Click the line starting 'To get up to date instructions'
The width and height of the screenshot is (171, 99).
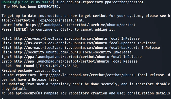point(85,16)
